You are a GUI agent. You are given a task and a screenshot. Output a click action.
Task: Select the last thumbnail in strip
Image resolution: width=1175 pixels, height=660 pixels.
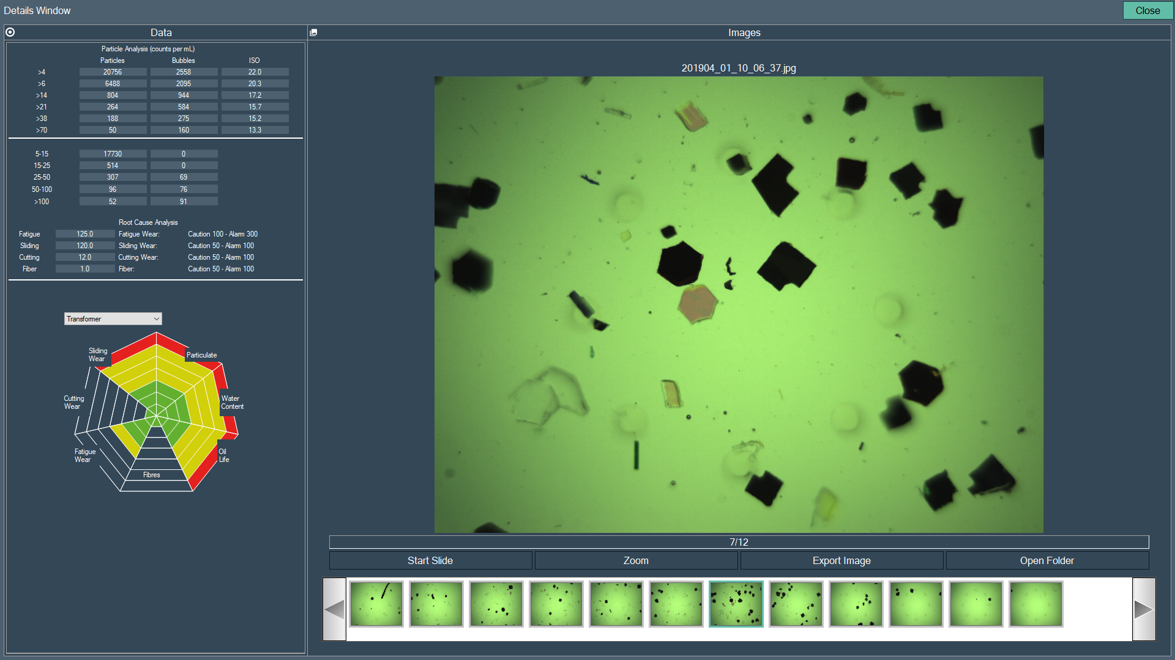1035,604
